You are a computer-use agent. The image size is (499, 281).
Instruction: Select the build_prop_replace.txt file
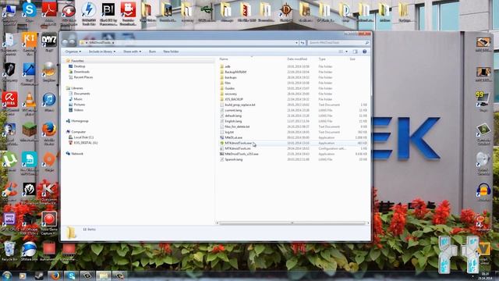tap(239, 105)
